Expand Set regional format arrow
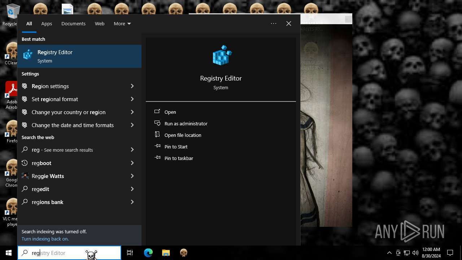The image size is (462, 260). (132, 99)
